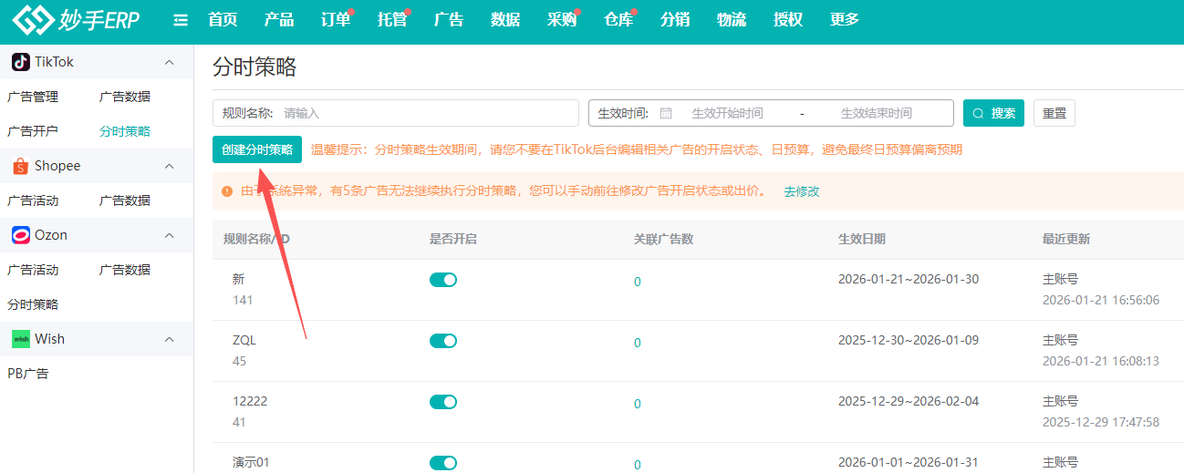Click 关联广告数 value 0 for rule 新
The width and height of the screenshot is (1184, 473).
[x=638, y=282]
